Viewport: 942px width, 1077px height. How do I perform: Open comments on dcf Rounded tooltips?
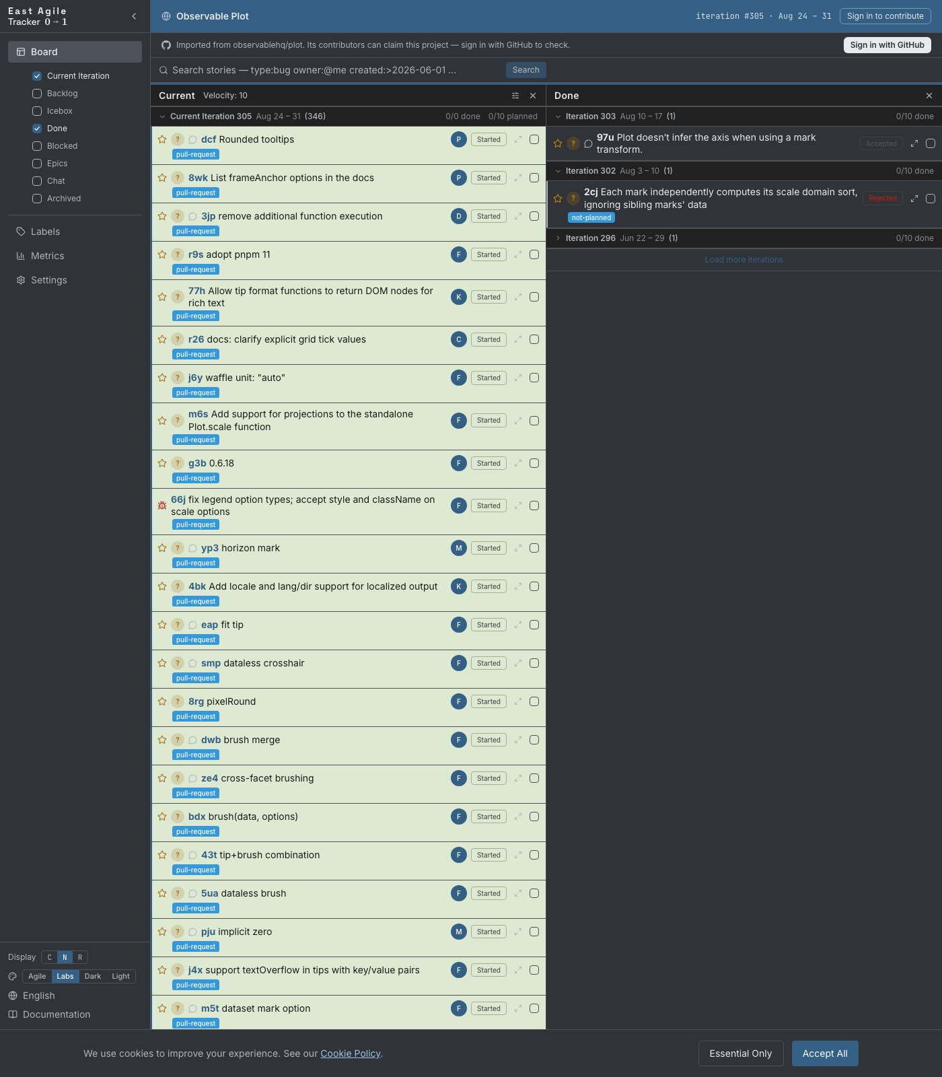192,139
